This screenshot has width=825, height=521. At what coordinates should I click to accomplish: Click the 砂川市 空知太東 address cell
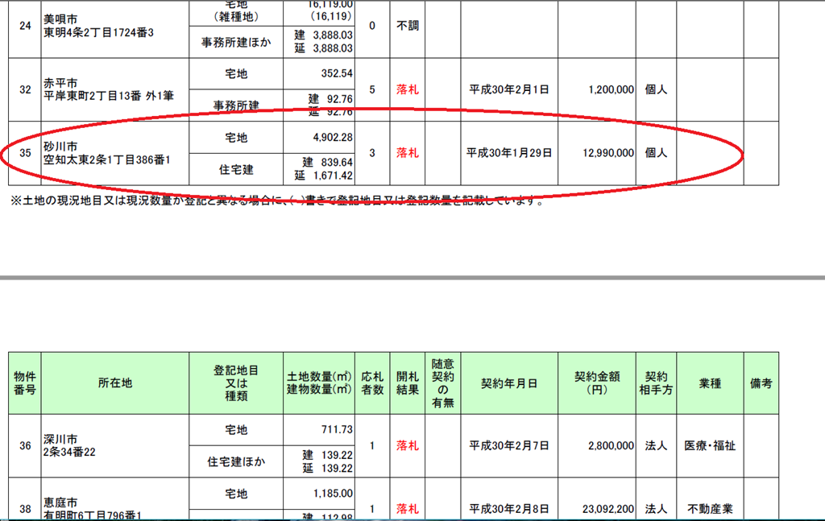click(112, 153)
